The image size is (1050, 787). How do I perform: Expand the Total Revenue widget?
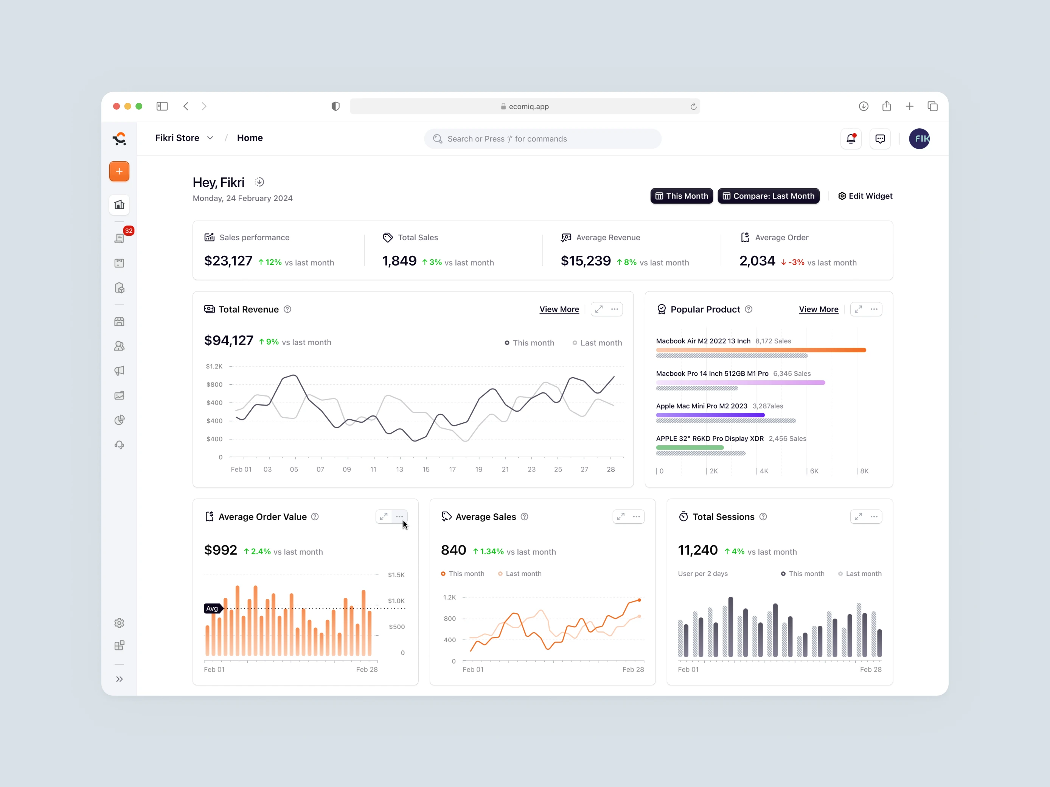(599, 309)
